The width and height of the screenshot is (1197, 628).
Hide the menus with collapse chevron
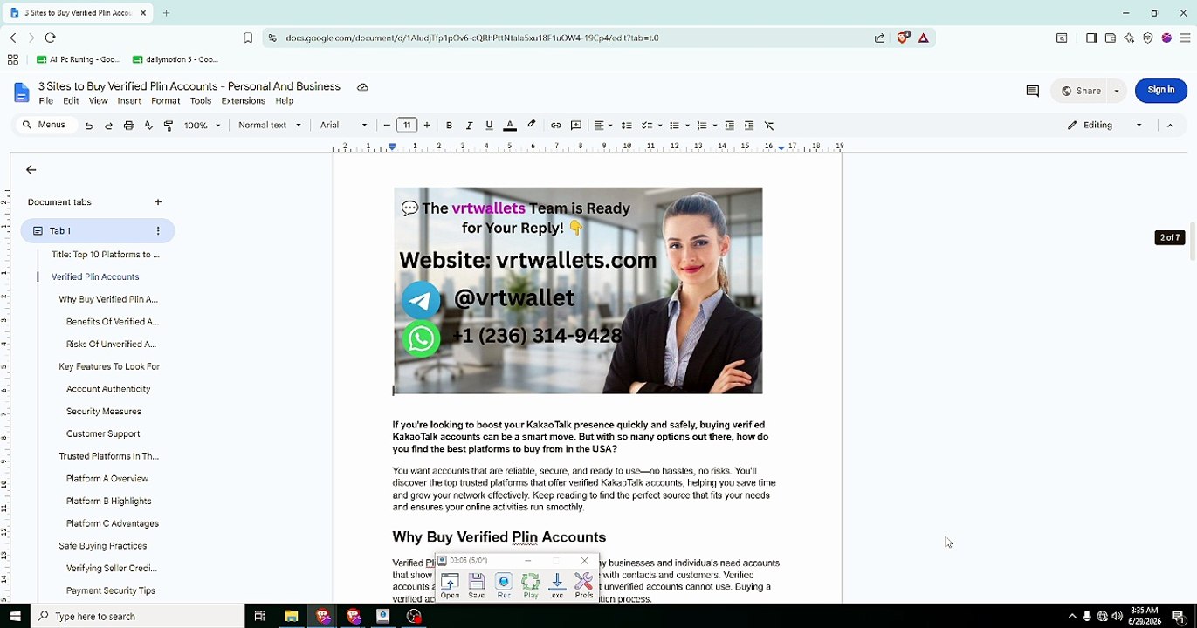tap(1170, 126)
